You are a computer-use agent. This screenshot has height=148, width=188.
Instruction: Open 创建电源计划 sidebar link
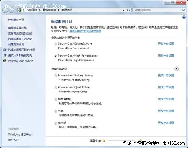pos(16,44)
